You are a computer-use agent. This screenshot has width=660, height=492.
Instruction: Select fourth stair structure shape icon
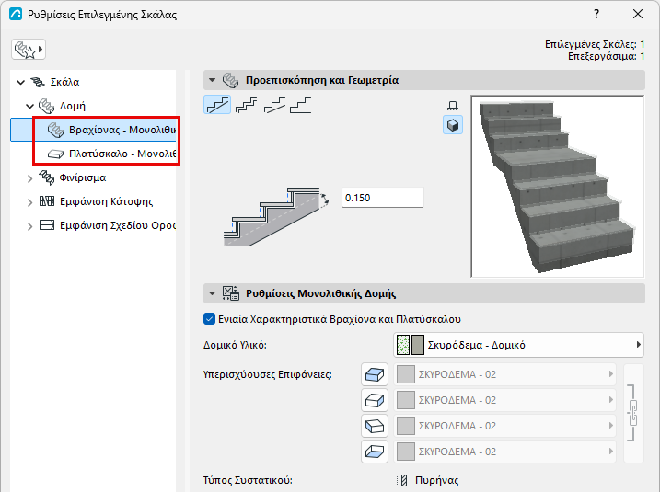pos(301,105)
